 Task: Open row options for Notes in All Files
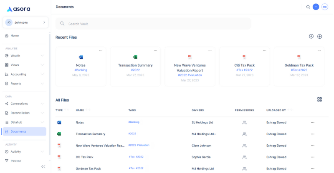click(312, 123)
